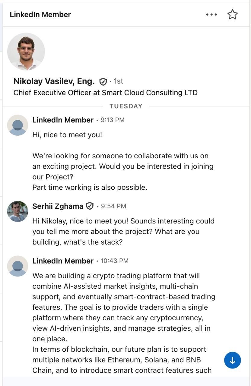
Task: Click the 9:54 PM timestamp
Action: tap(114, 206)
